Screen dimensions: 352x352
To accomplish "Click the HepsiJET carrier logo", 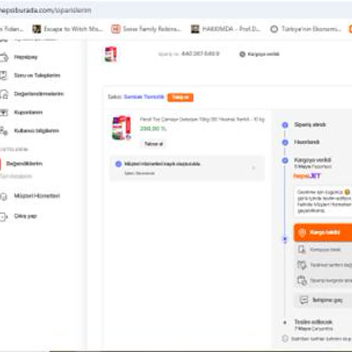I will [307, 176].
